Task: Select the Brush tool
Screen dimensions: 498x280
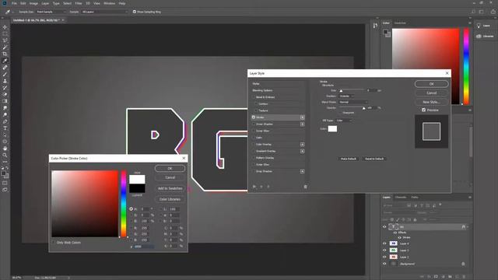Action: (x=5, y=75)
